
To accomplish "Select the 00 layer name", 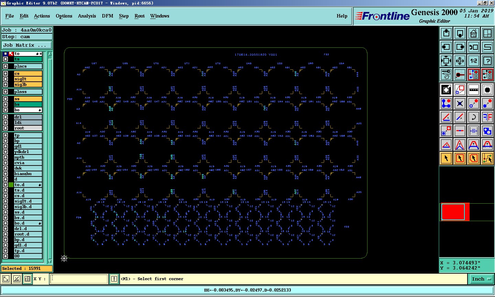I will 28,256.
